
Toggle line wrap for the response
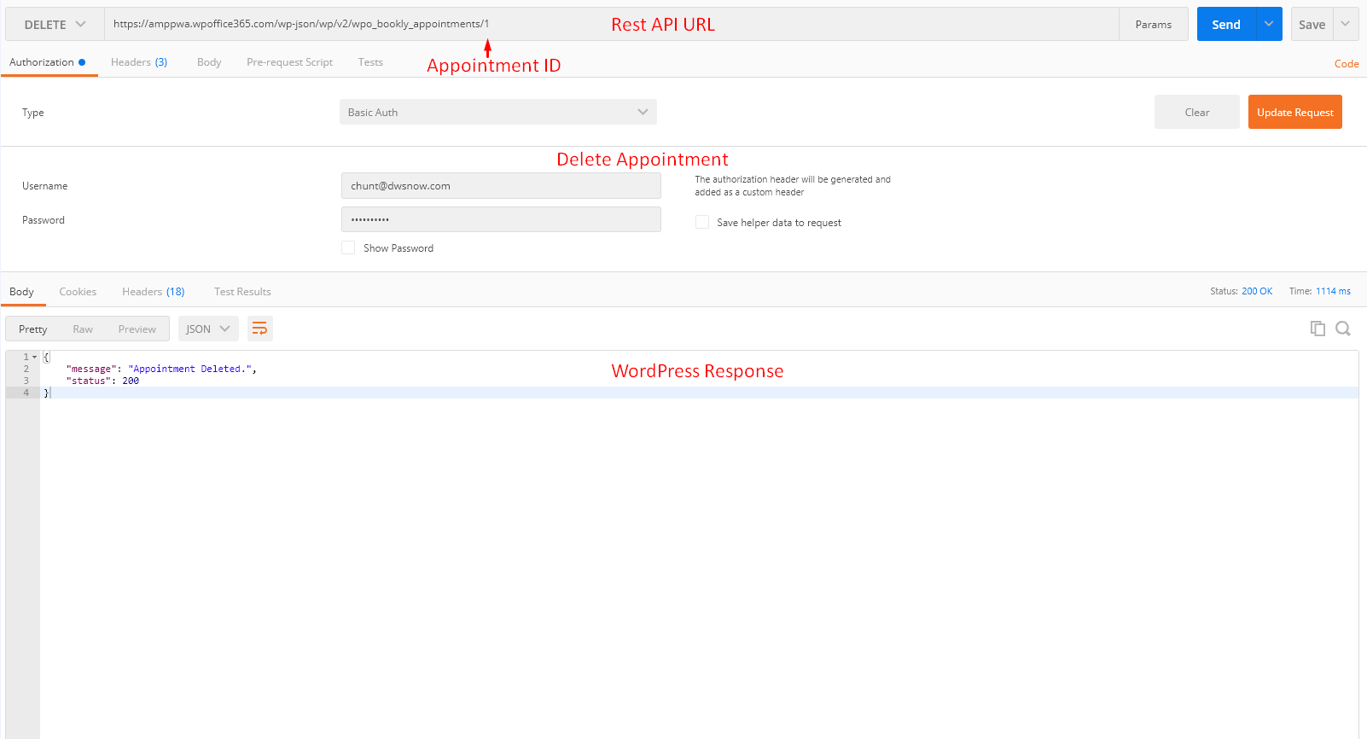point(260,329)
